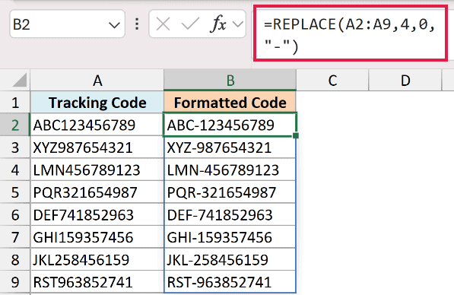Screen dimensions: 454x295
Task: Select row 1 header
Action: click(15, 103)
